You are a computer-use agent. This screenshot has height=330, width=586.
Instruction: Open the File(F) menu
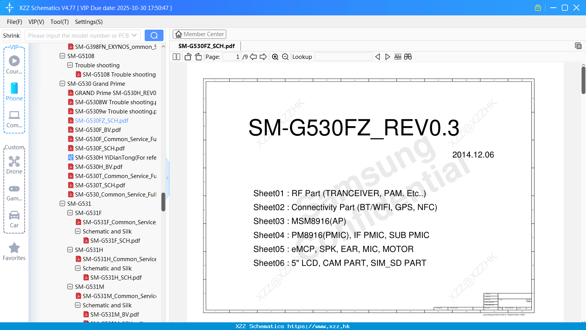click(x=15, y=22)
